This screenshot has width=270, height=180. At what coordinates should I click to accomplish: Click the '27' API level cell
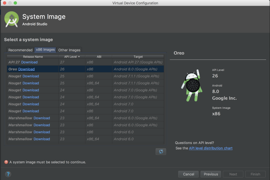pyautogui.click(x=72, y=62)
